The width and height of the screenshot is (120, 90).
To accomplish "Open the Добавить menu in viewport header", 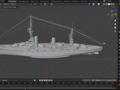I will 6,4.
